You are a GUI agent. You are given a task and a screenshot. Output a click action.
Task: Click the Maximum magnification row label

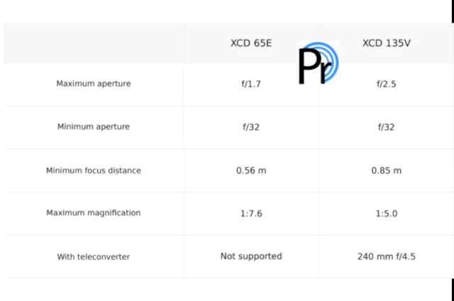[x=93, y=212]
